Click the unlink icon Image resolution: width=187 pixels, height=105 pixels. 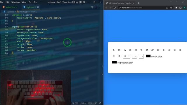158,50
